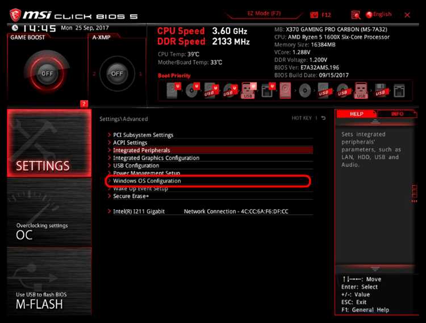Image resolution: width=426 pixels, height=323 pixels.
Task: Switch to EZ Mode (F7)
Action: tap(264, 14)
